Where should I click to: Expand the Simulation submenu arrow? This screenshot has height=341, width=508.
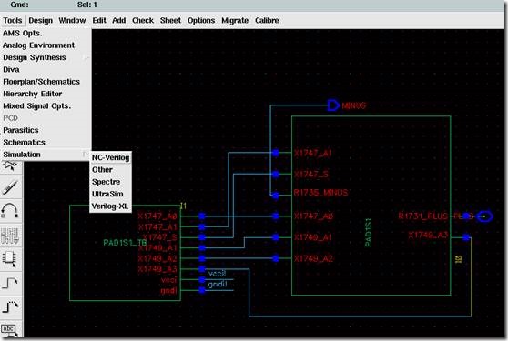point(86,155)
